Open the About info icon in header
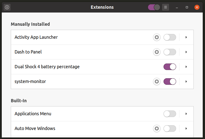 click(7, 7)
